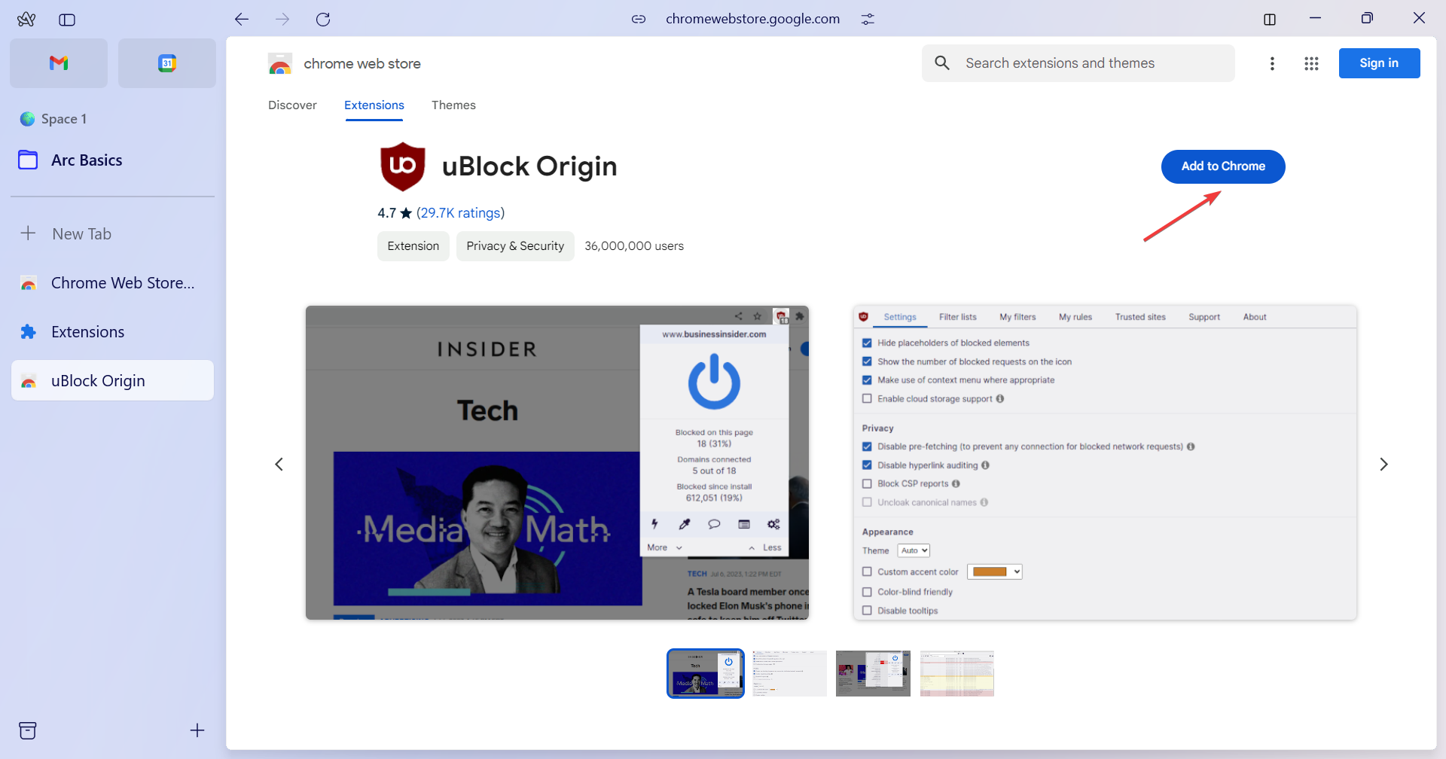Go forward with the right arrow icon
This screenshot has height=759, width=1446.
click(282, 20)
